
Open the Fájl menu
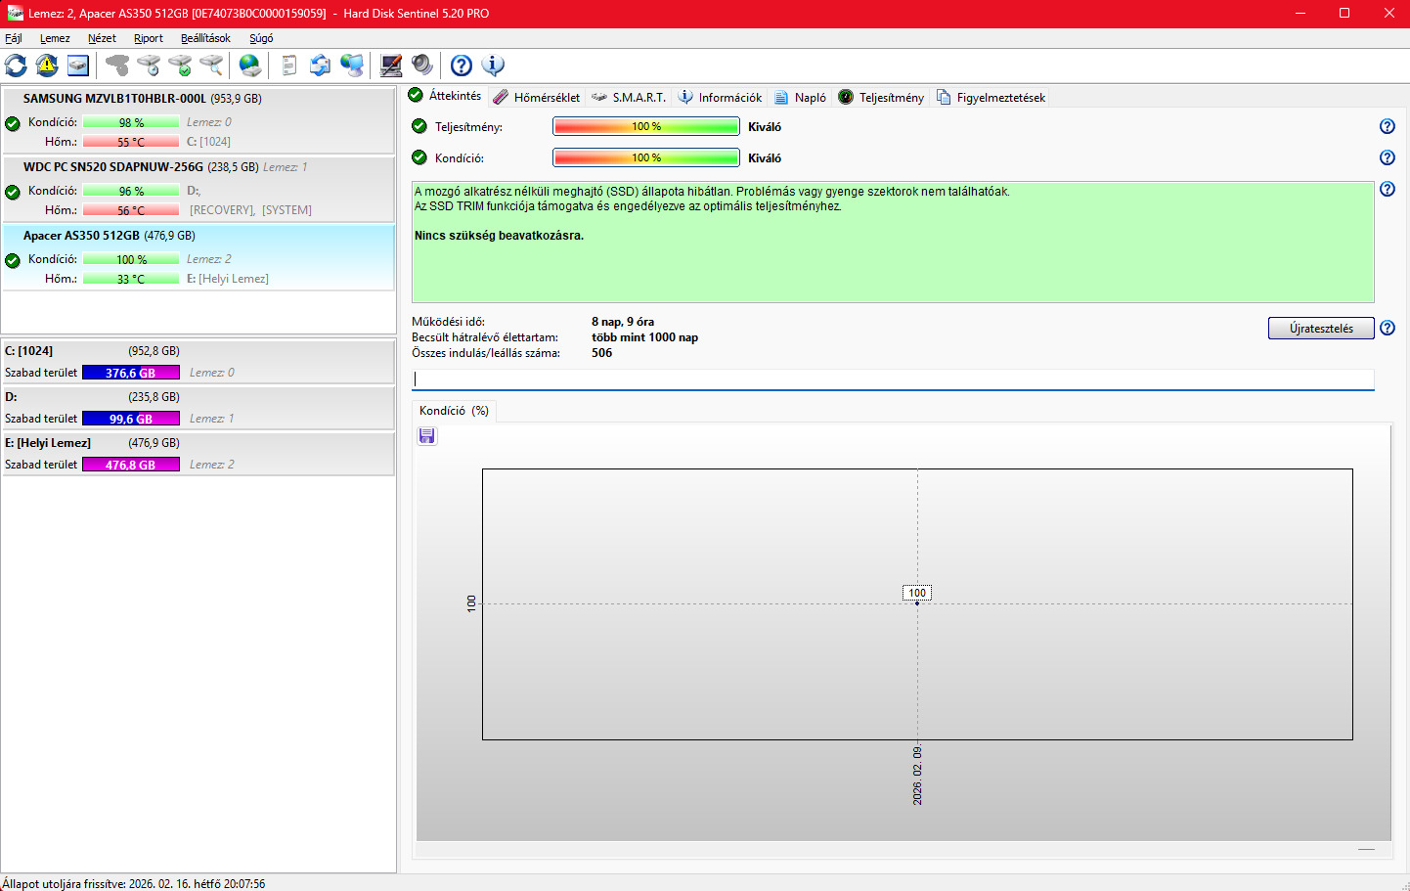[x=14, y=38]
